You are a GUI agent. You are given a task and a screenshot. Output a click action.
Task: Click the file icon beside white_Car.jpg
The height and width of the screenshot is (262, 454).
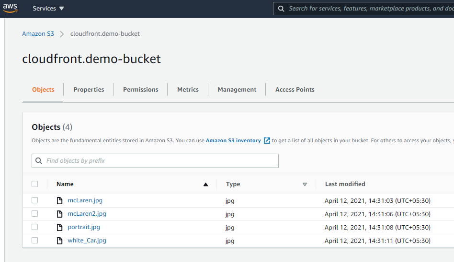(59, 241)
